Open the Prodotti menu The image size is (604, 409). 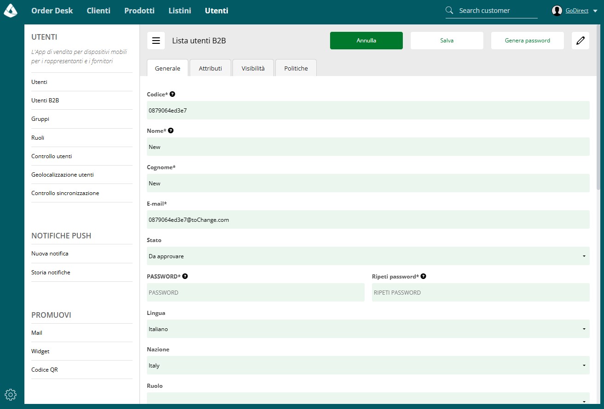[x=139, y=11]
